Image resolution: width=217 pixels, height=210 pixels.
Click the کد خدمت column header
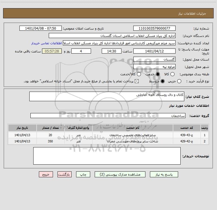pos(187,128)
